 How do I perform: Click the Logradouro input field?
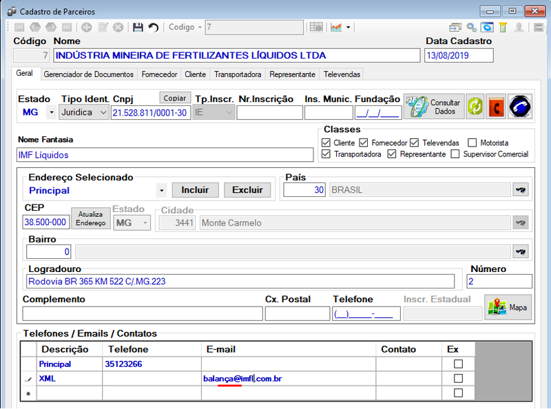coord(240,281)
